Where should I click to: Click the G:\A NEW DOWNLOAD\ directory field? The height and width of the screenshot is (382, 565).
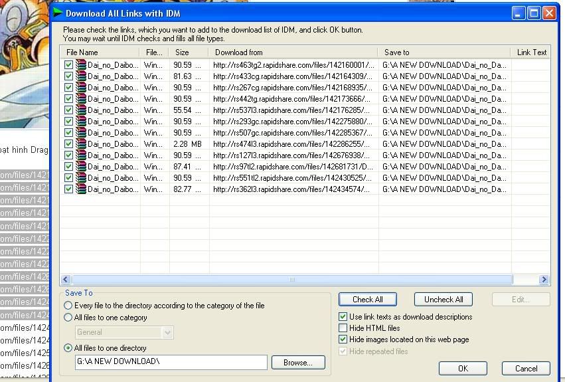[x=171, y=362]
